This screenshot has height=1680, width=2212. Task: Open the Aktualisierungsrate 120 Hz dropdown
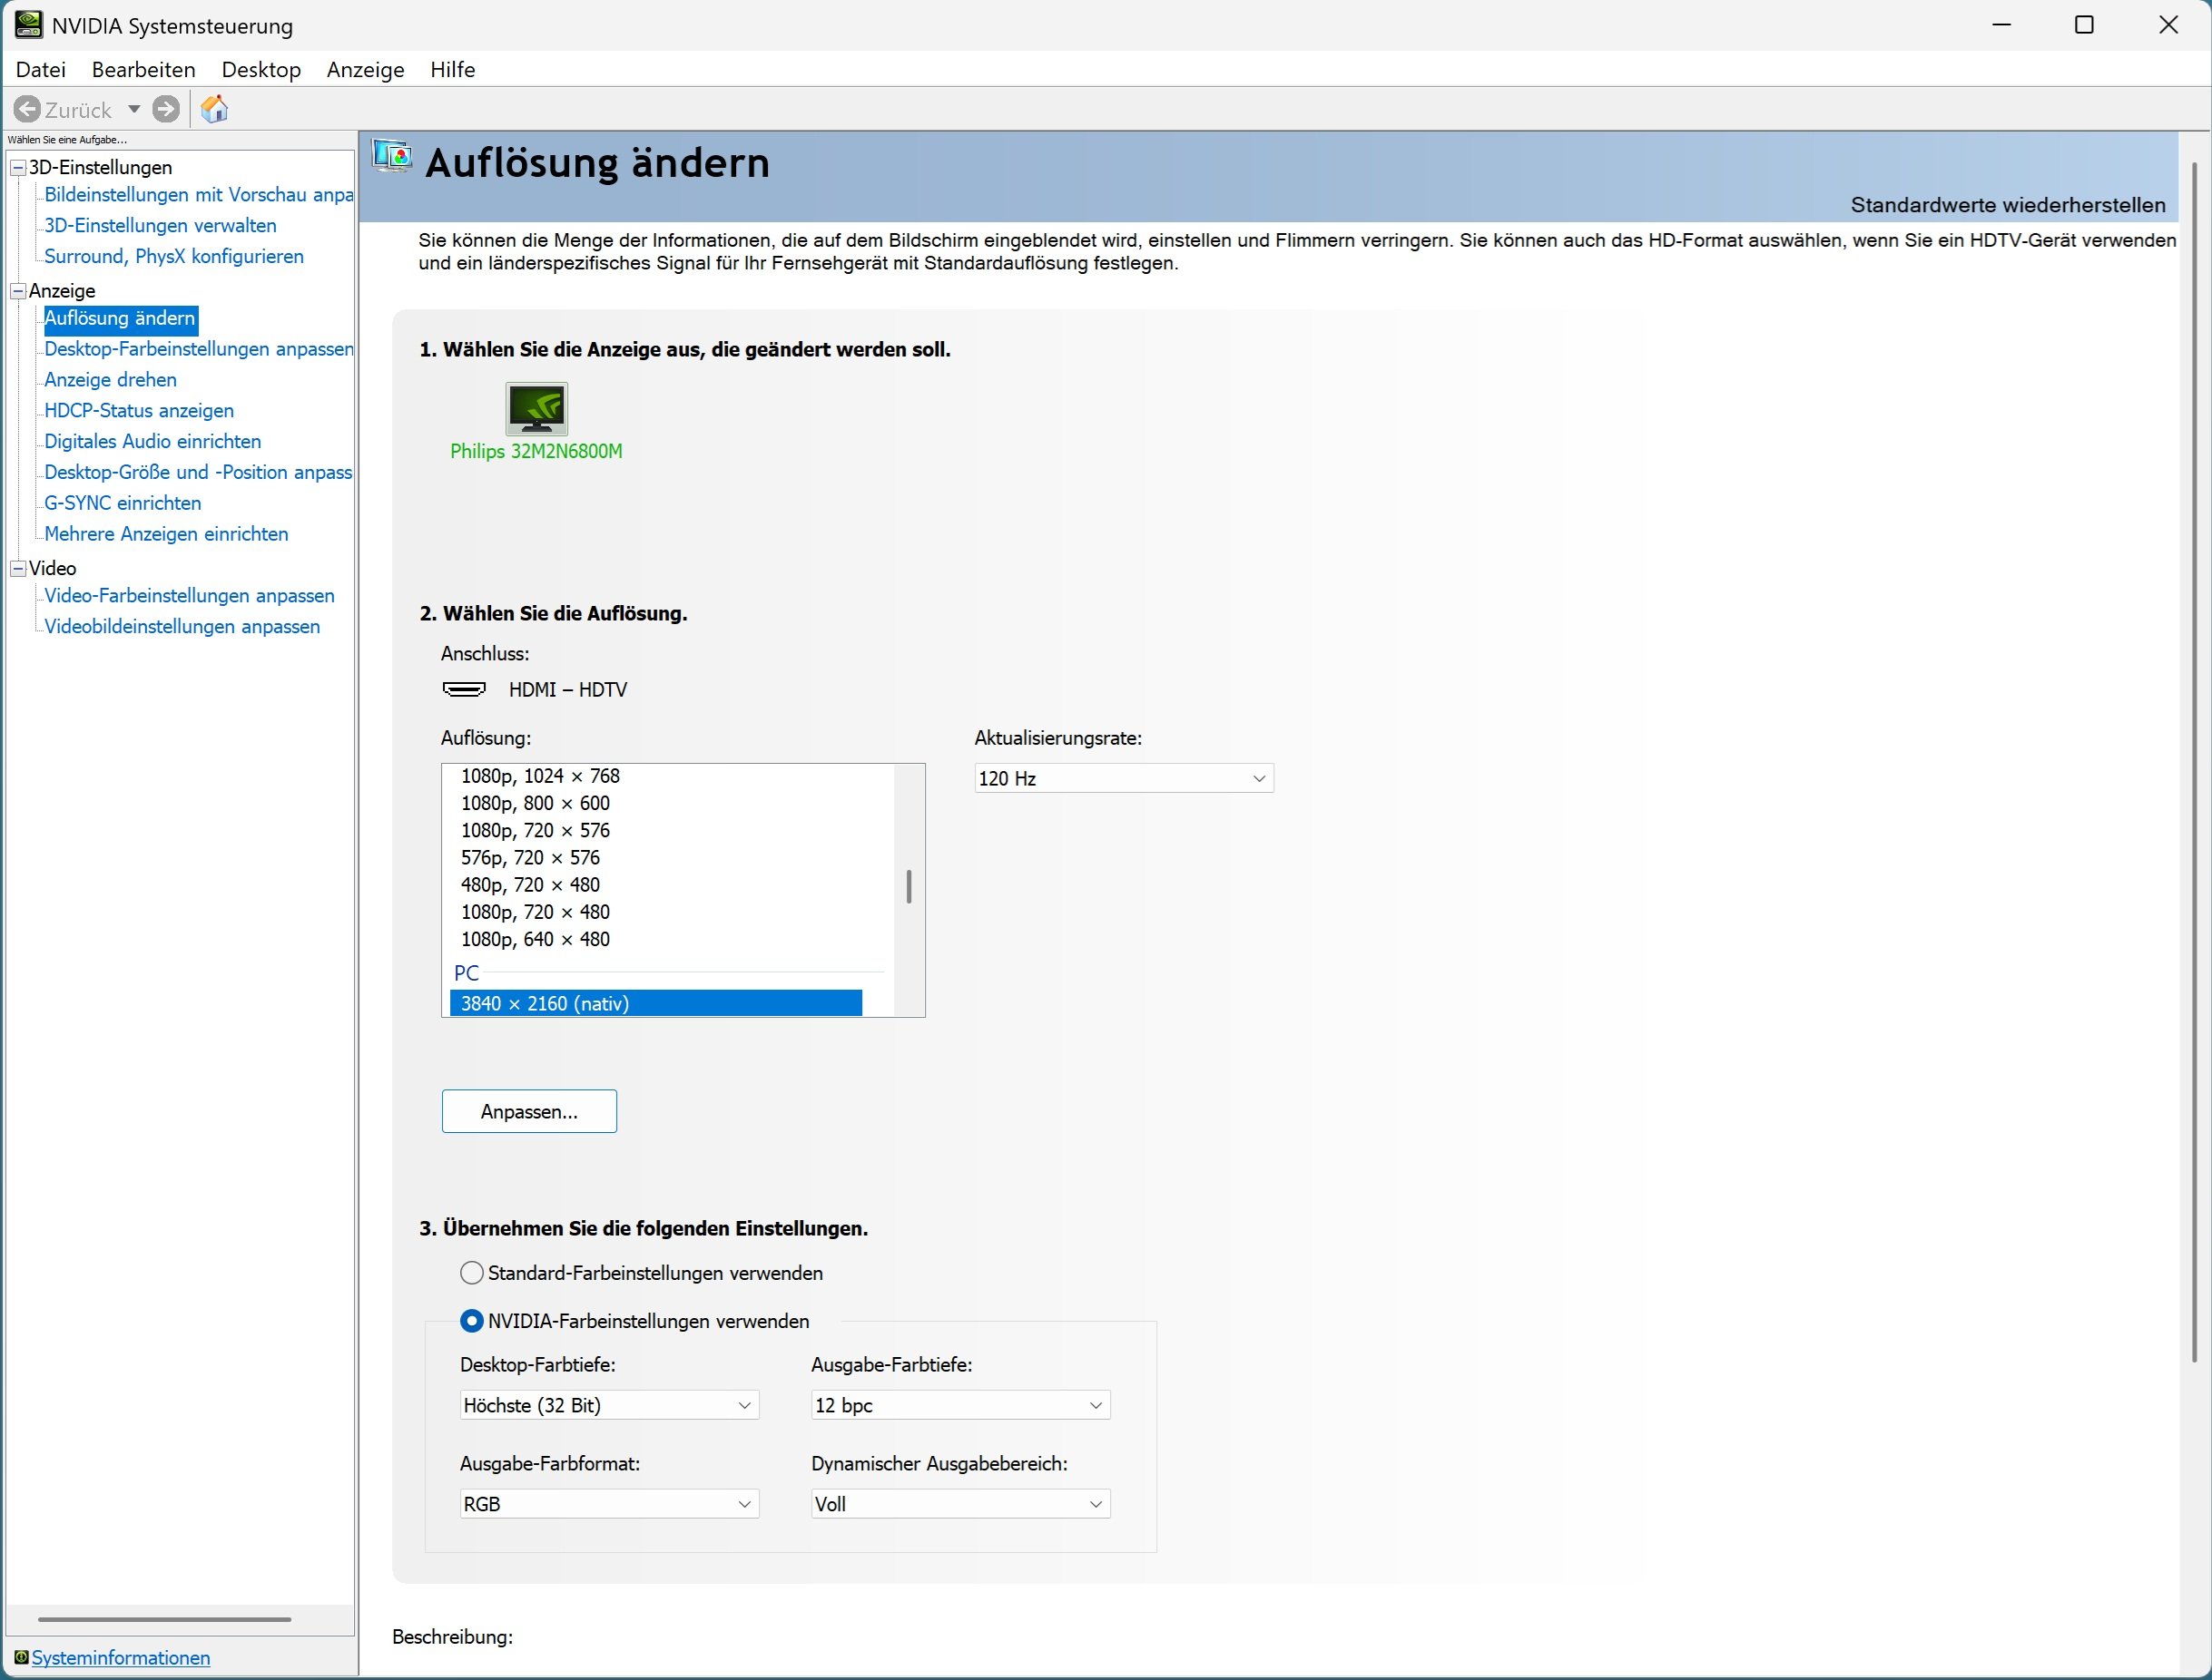pos(1123,778)
